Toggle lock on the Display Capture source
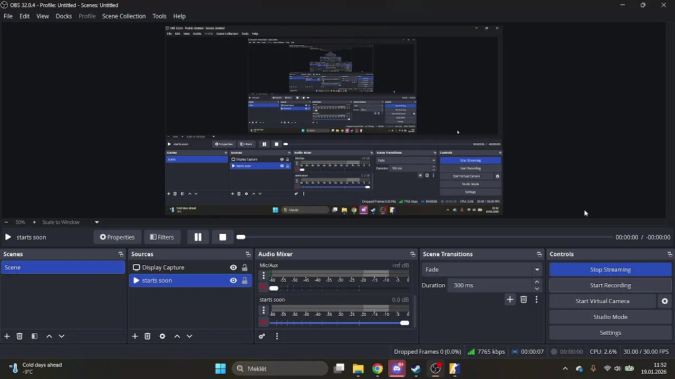 coord(245,267)
